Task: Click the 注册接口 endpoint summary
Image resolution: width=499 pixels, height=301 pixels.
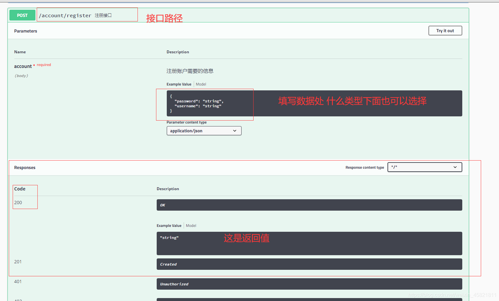Action: [103, 15]
